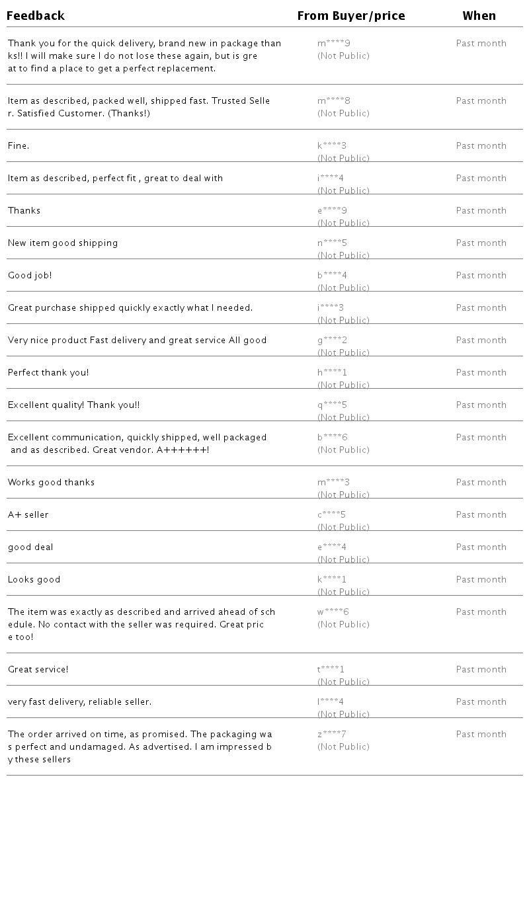Click the "Perfect thank you!" feedback
This screenshot has height=923, width=529.
tap(48, 373)
